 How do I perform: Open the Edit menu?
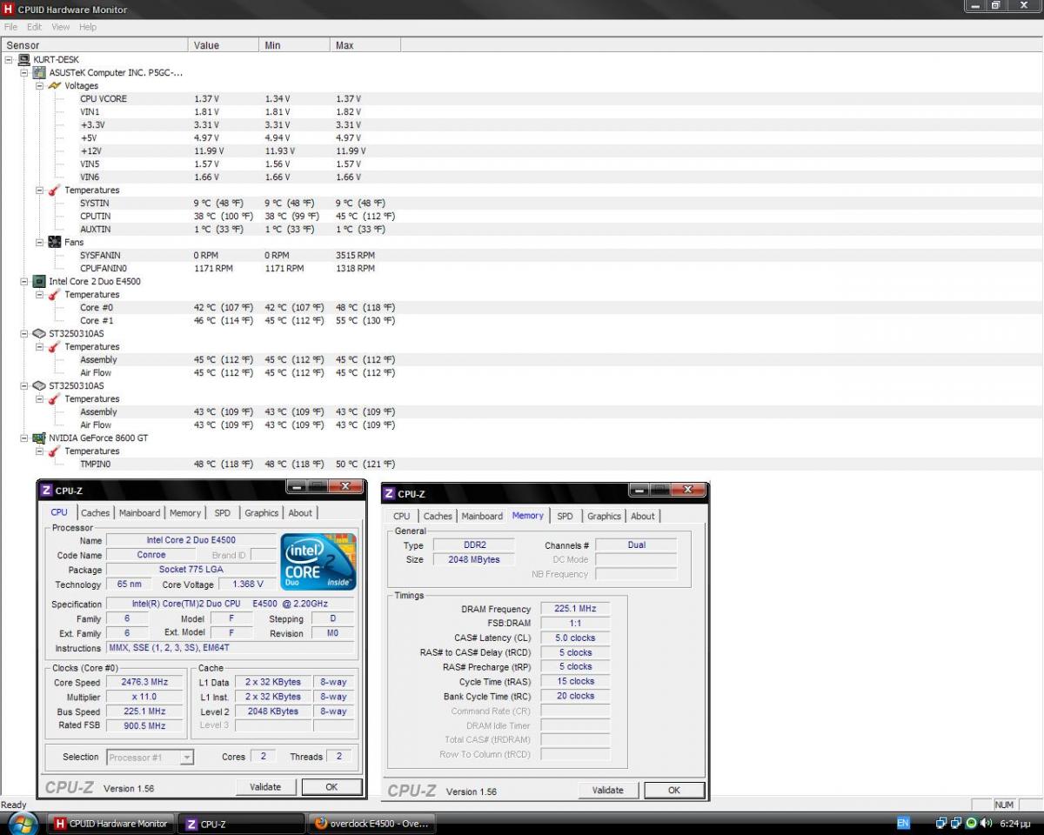pyautogui.click(x=34, y=27)
